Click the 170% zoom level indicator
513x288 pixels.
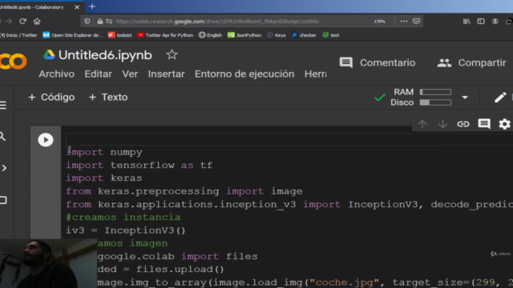[379, 22]
